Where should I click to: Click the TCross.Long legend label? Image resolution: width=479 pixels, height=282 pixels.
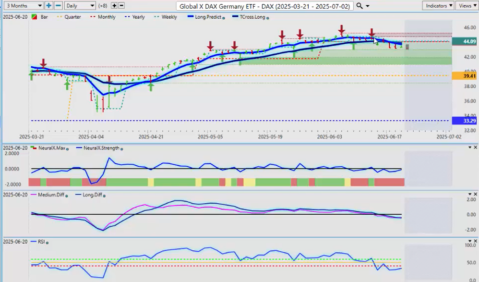click(x=252, y=17)
